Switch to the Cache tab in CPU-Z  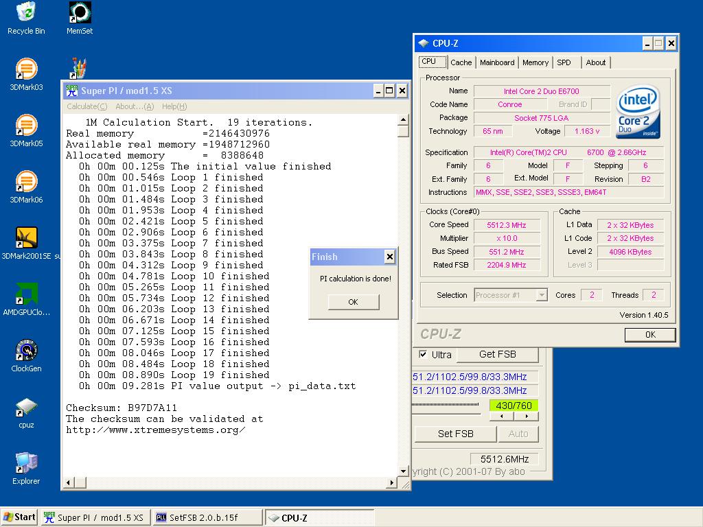[461, 62]
